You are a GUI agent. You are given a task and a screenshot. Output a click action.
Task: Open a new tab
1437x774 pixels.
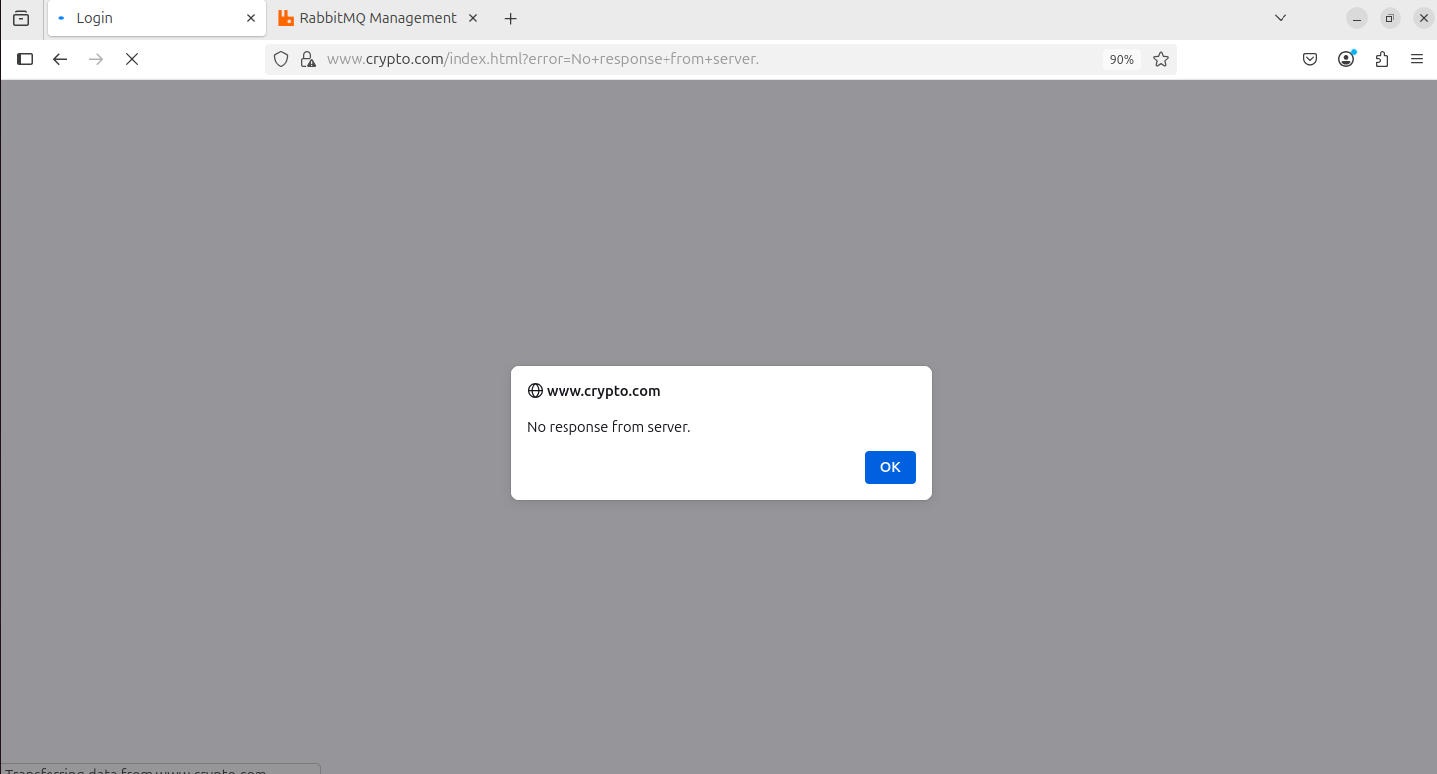point(511,18)
